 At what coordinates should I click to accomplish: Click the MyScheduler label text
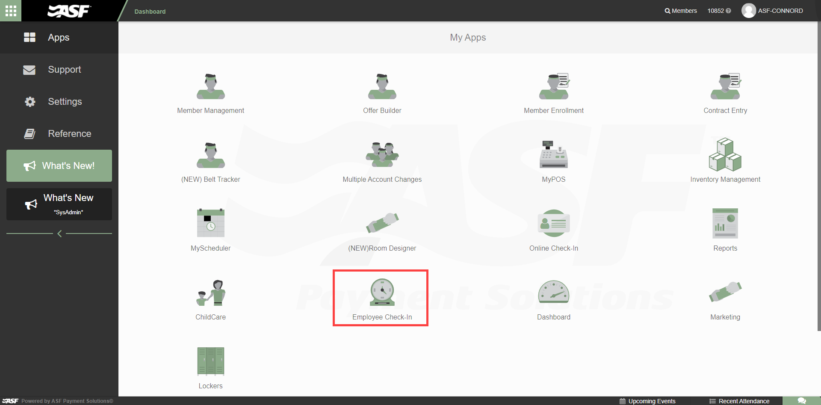click(x=211, y=248)
